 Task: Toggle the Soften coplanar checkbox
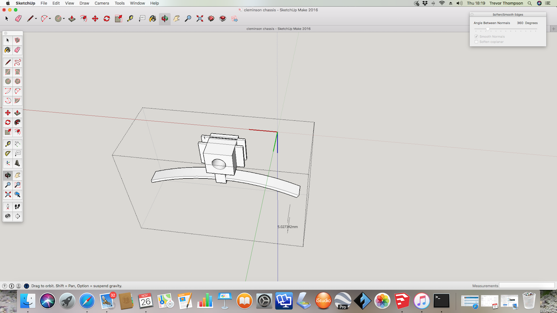(476, 42)
